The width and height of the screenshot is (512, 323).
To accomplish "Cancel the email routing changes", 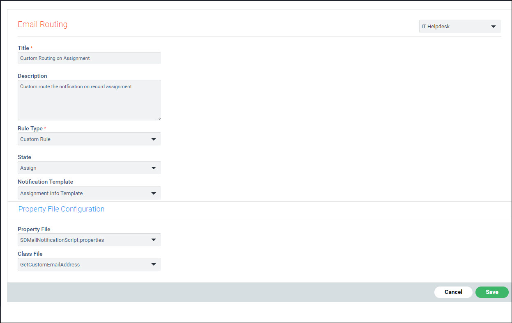I will 453,292.
